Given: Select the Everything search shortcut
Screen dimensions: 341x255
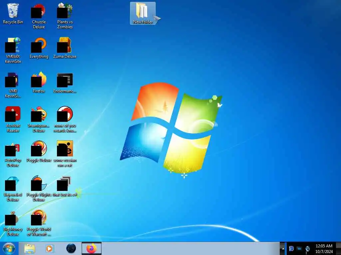Looking at the screenshot, I should (39, 48).
